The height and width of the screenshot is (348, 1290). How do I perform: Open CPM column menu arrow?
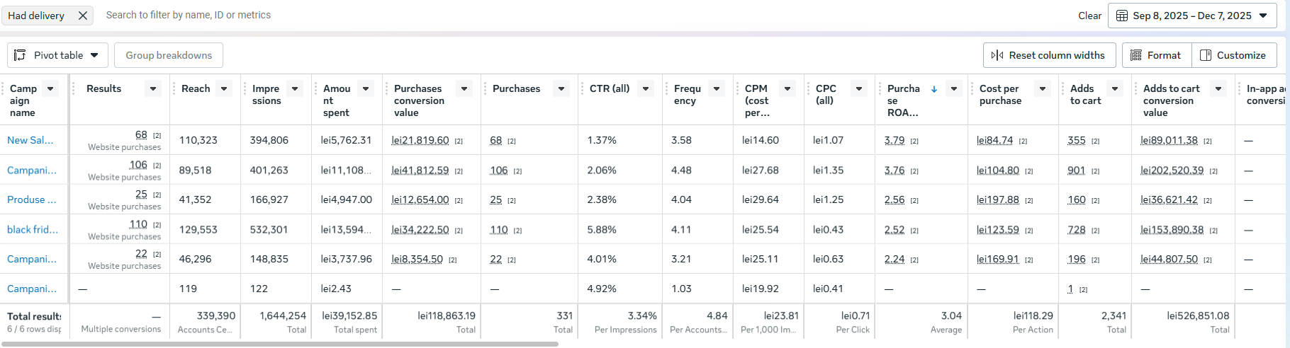[x=787, y=88]
